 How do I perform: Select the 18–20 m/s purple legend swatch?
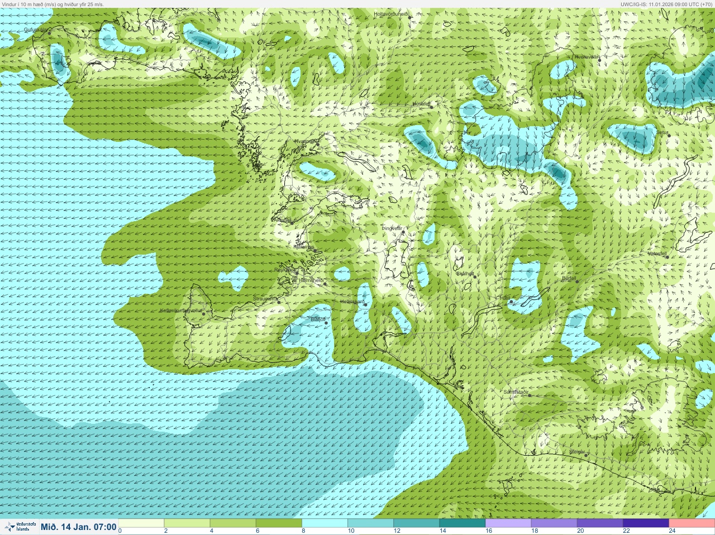pos(554,523)
